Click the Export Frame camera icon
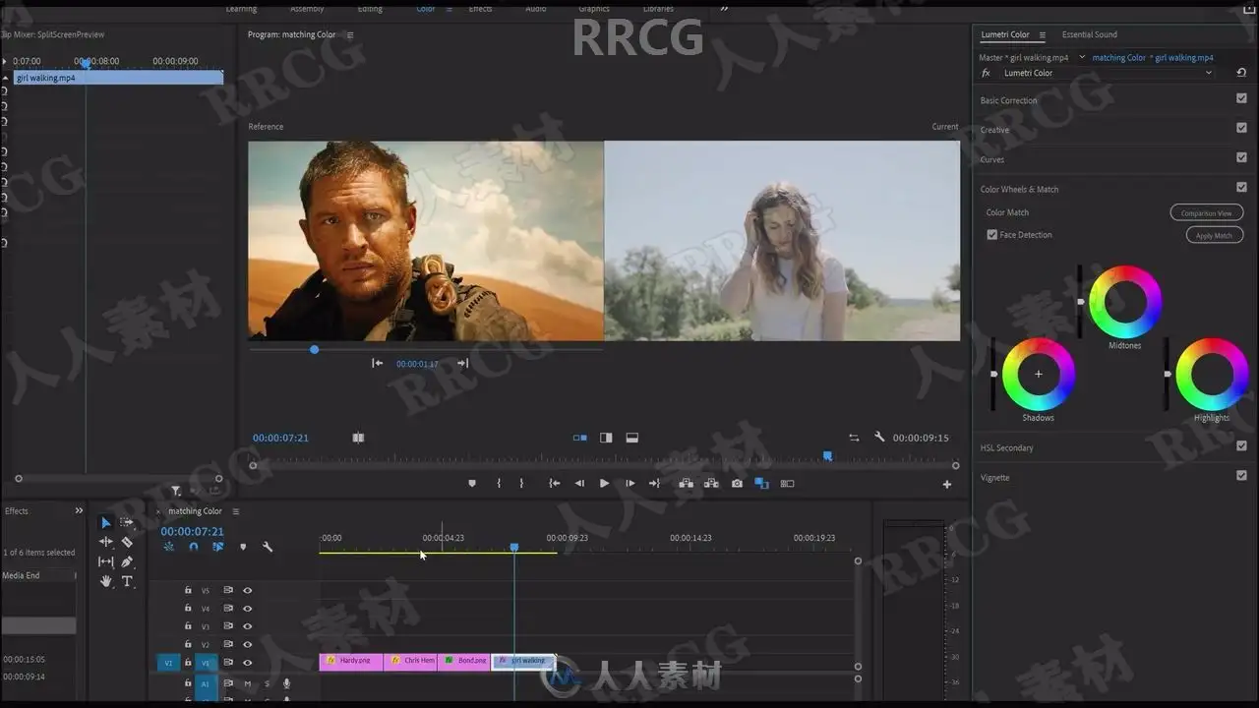This screenshot has width=1259, height=708. [x=737, y=484]
